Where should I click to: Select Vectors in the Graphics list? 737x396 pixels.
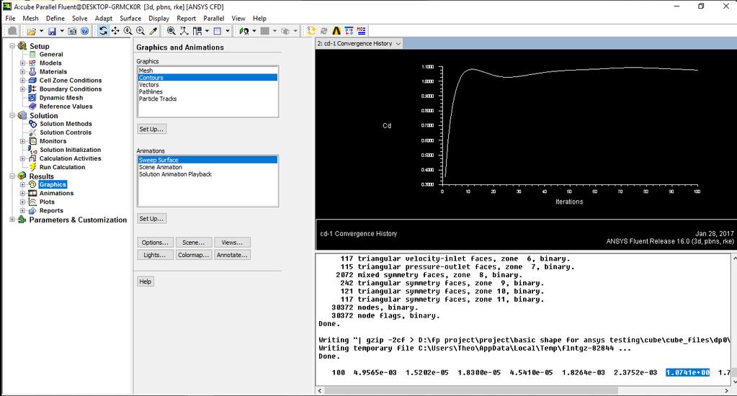207,84
